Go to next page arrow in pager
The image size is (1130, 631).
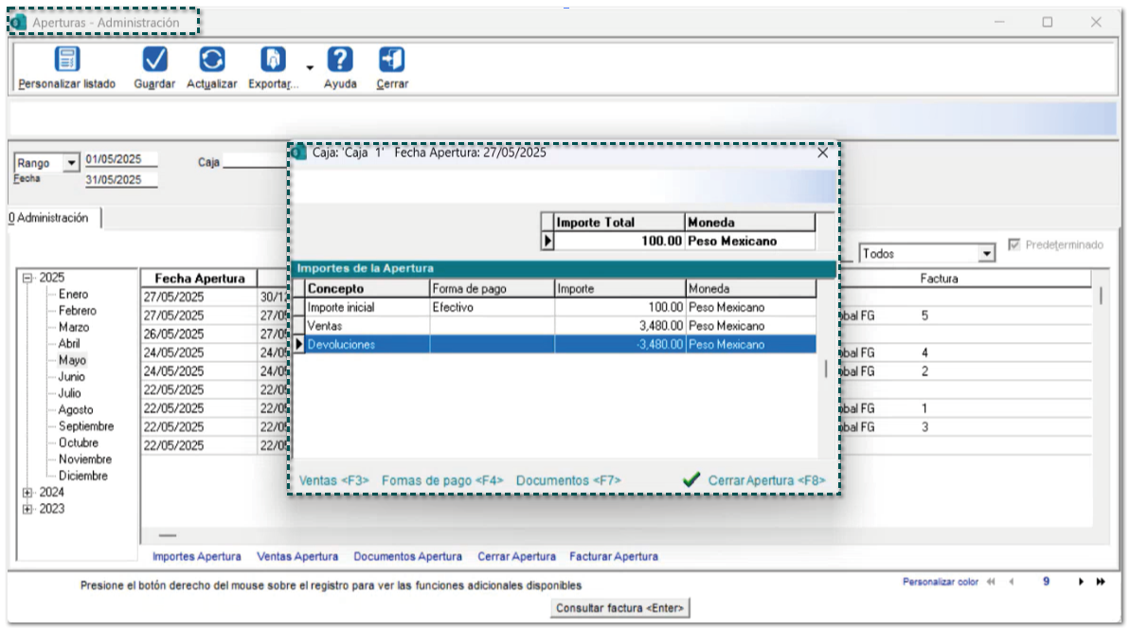pyautogui.click(x=1081, y=582)
